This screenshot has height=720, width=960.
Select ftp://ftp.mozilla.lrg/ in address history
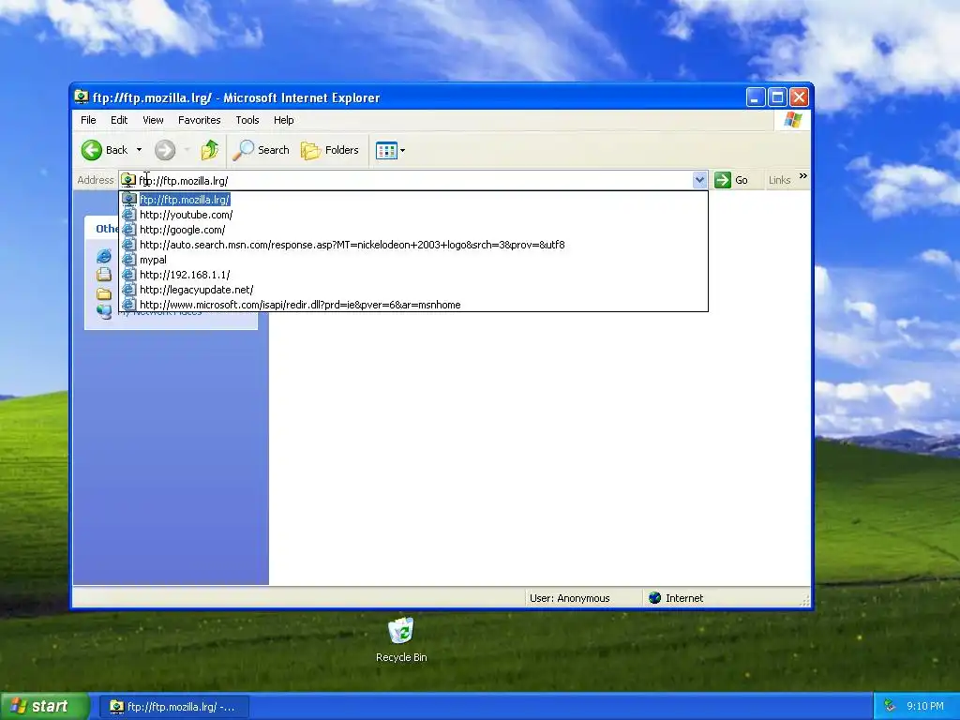click(x=413, y=200)
